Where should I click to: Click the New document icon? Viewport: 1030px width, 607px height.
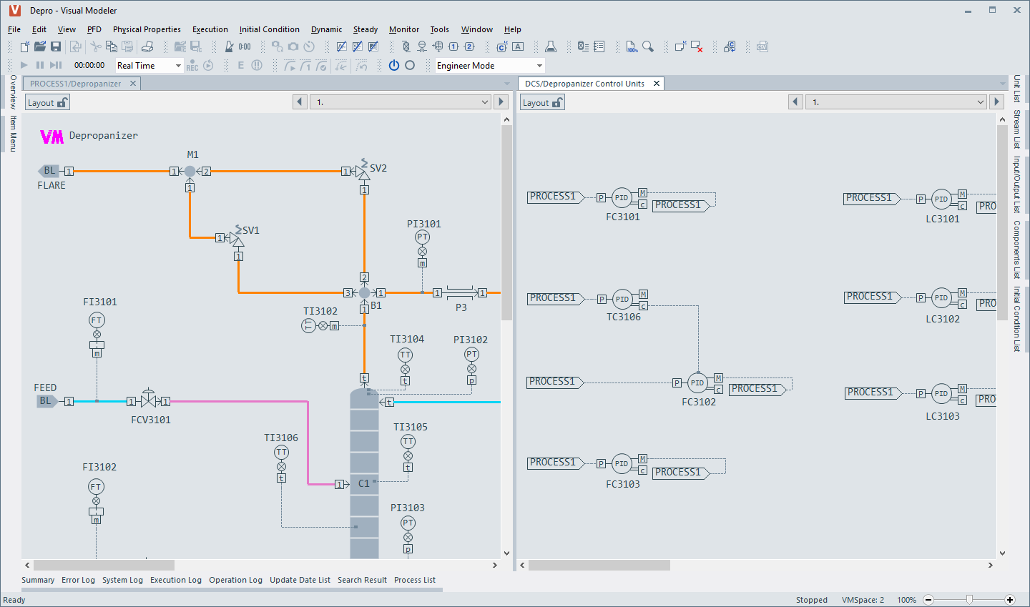pos(25,46)
